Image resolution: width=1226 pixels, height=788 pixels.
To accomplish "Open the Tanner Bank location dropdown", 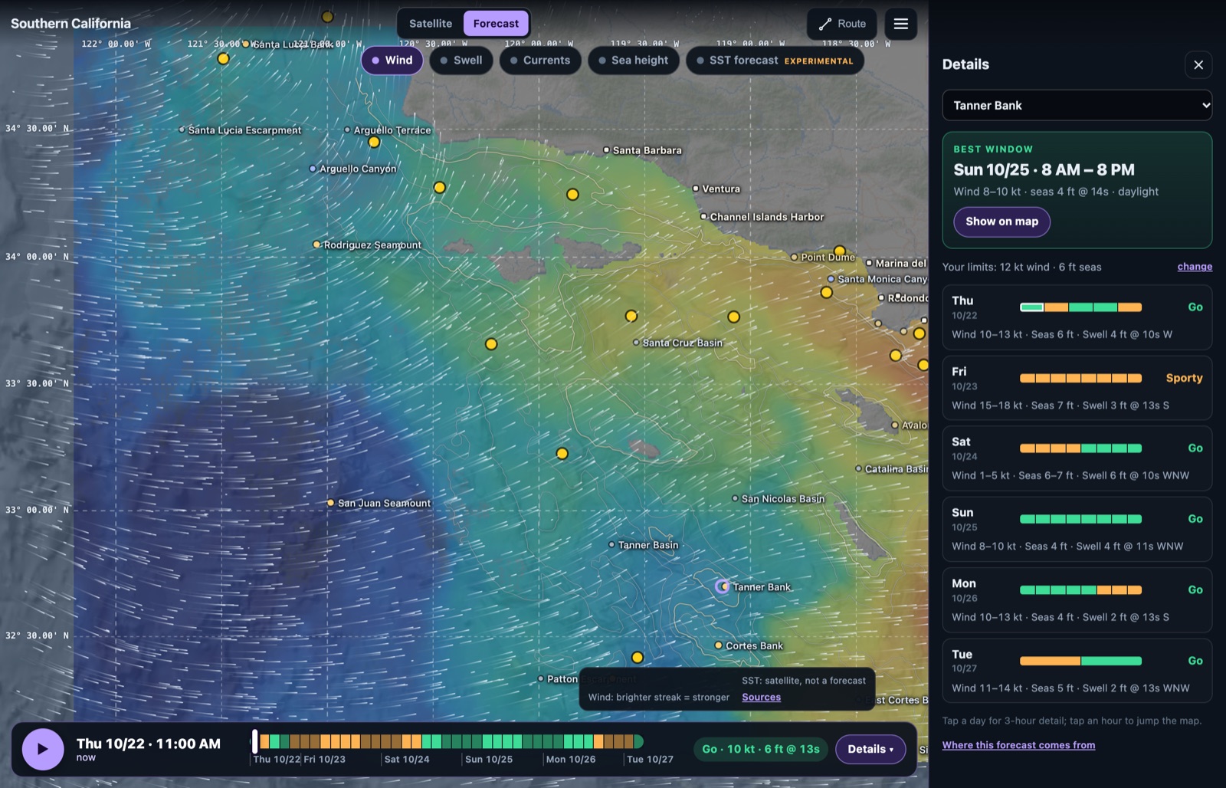I will click(x=1077, y=105).
